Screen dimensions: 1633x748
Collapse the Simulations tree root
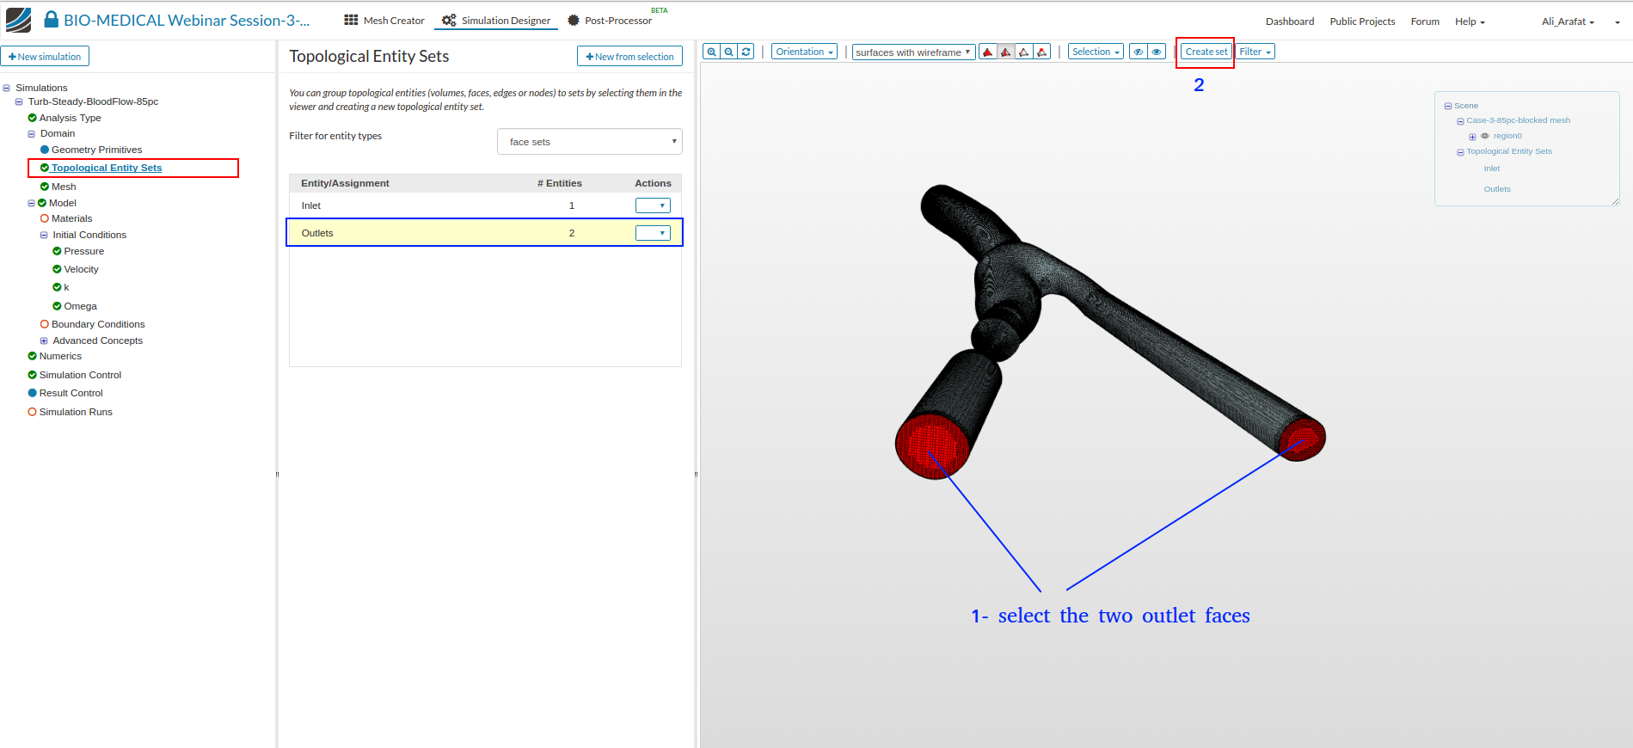click(7, 88)
